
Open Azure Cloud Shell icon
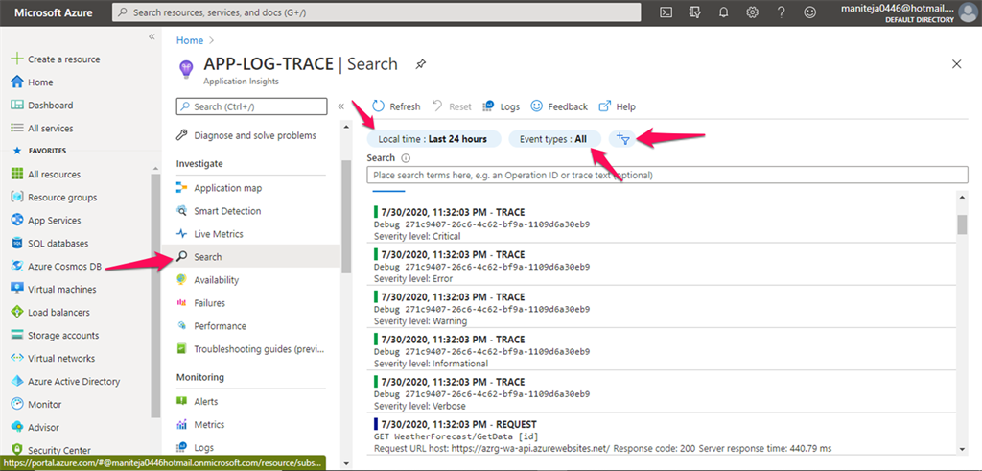click(667, 12)
